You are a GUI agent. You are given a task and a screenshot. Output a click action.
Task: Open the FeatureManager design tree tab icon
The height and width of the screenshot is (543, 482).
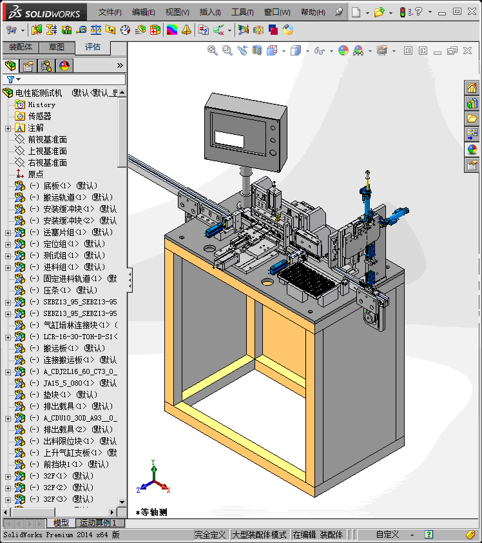[10, 65]
